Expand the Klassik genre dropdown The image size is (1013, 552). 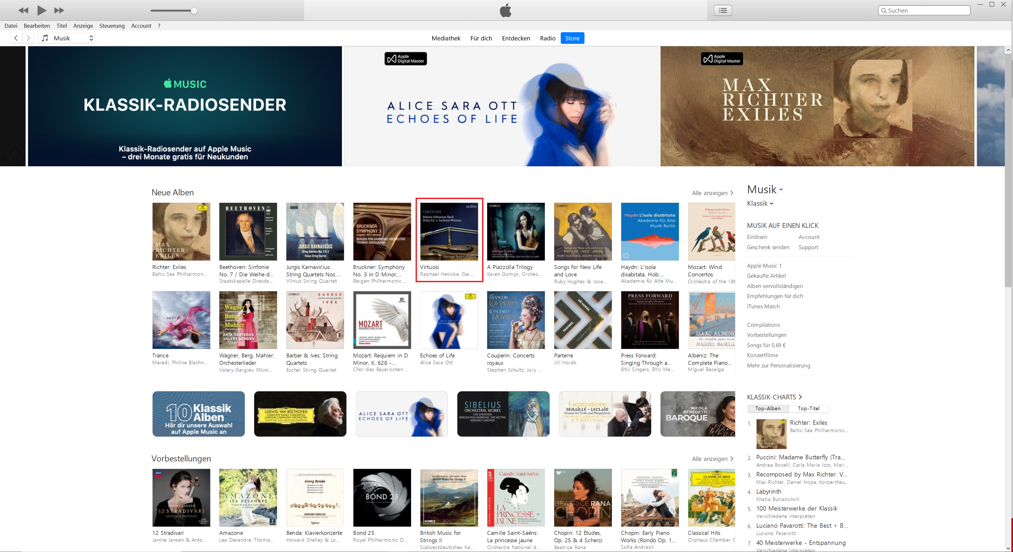click(x=760, y=204)
